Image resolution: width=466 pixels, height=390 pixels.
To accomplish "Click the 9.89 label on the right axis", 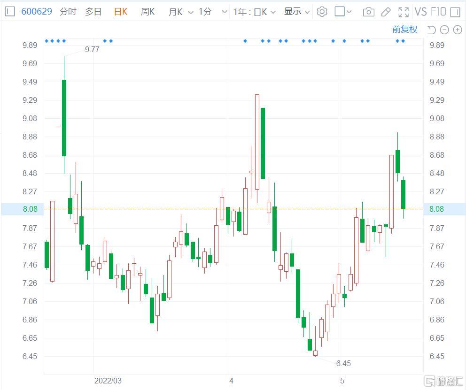I will click(437, 45).
